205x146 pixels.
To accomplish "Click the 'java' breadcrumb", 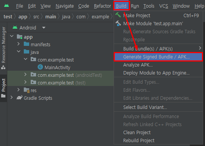I will 66,17.
